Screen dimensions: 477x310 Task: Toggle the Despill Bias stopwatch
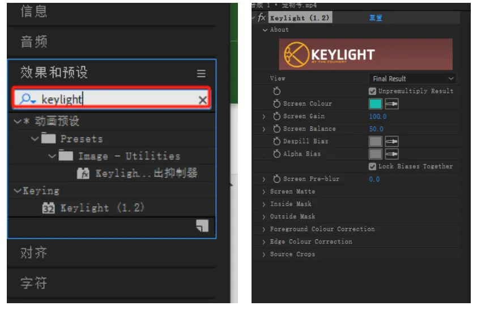pos(276,141)
